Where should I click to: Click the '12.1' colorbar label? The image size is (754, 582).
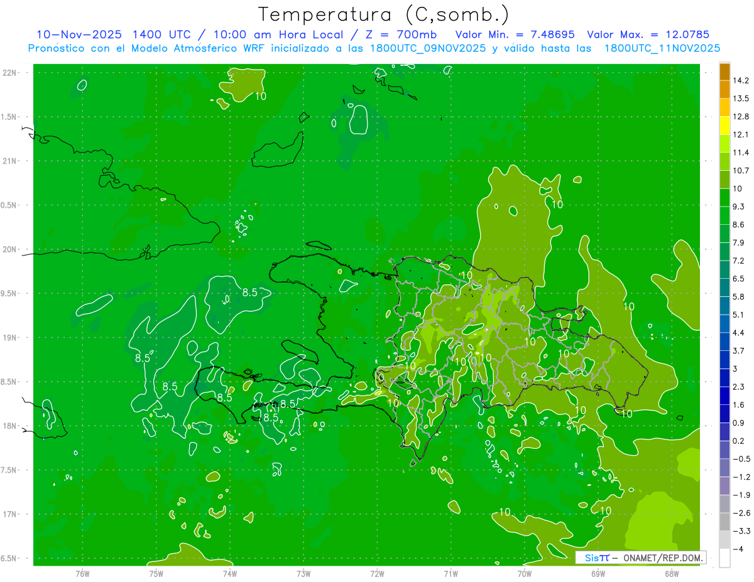[x=741, y=134]
